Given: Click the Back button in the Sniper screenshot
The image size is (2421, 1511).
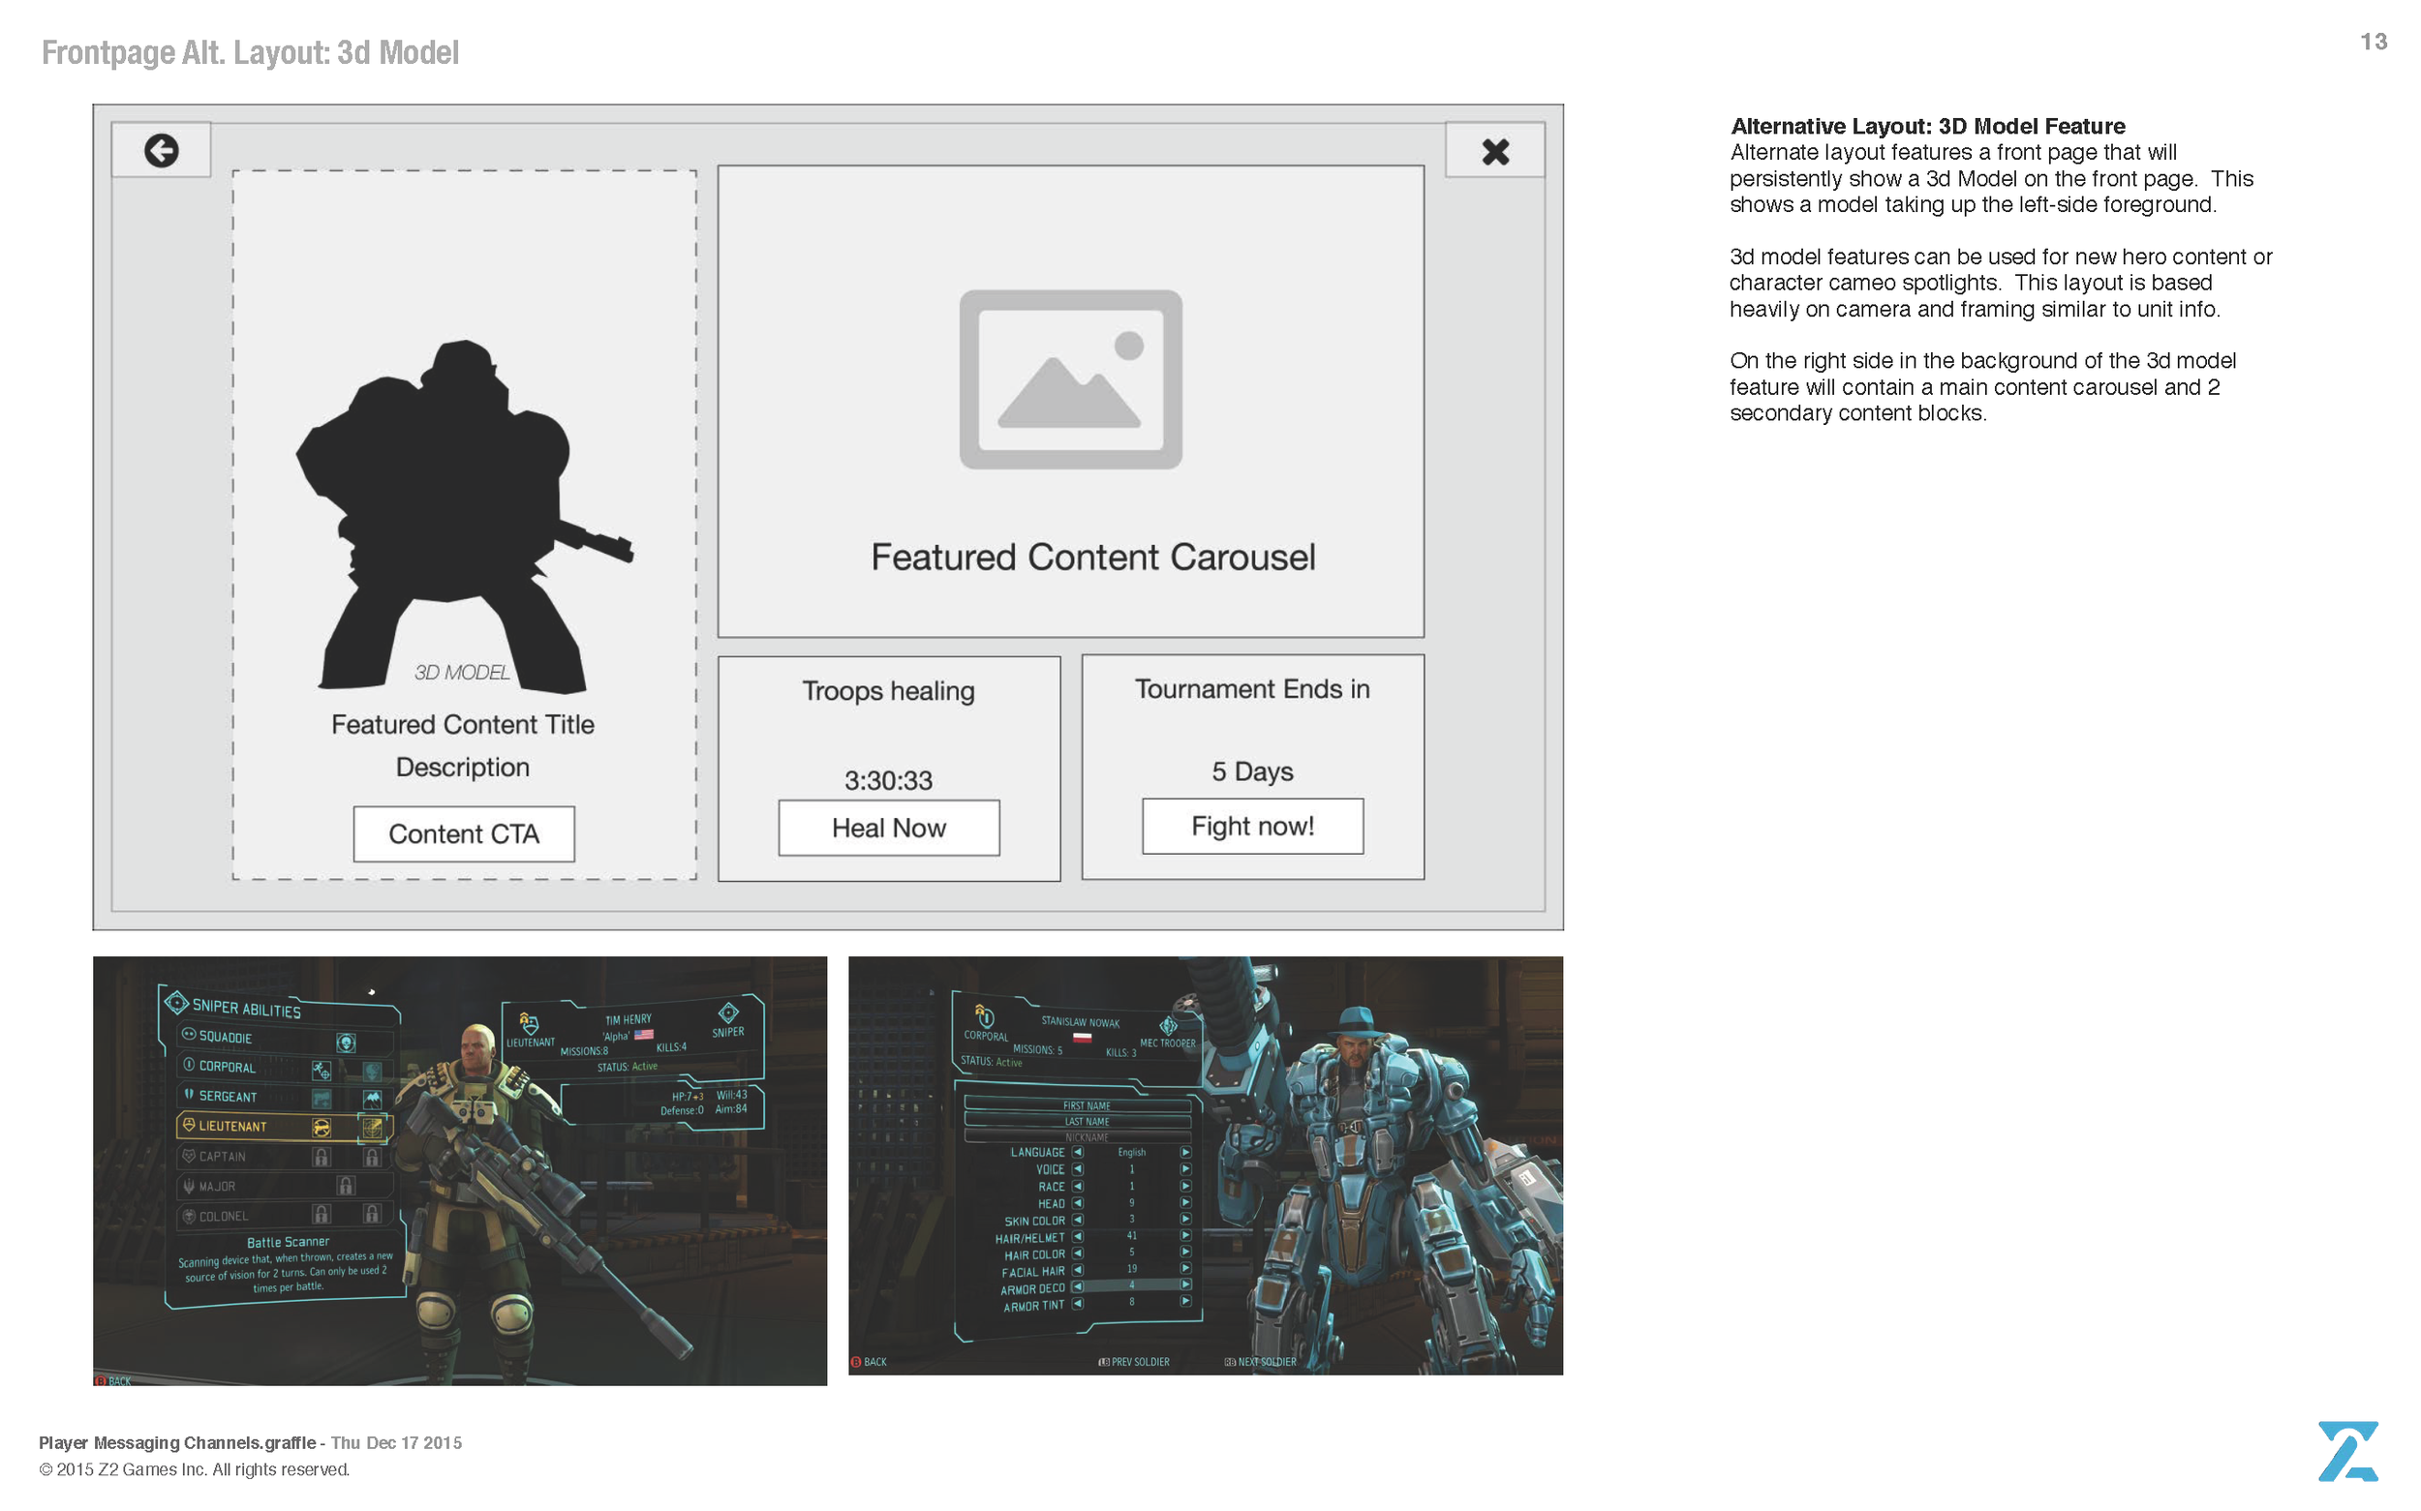Looking at the screenshot, I should tap(113, 1381).
